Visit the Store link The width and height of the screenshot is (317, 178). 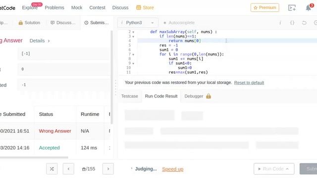(x=145, y=8)
